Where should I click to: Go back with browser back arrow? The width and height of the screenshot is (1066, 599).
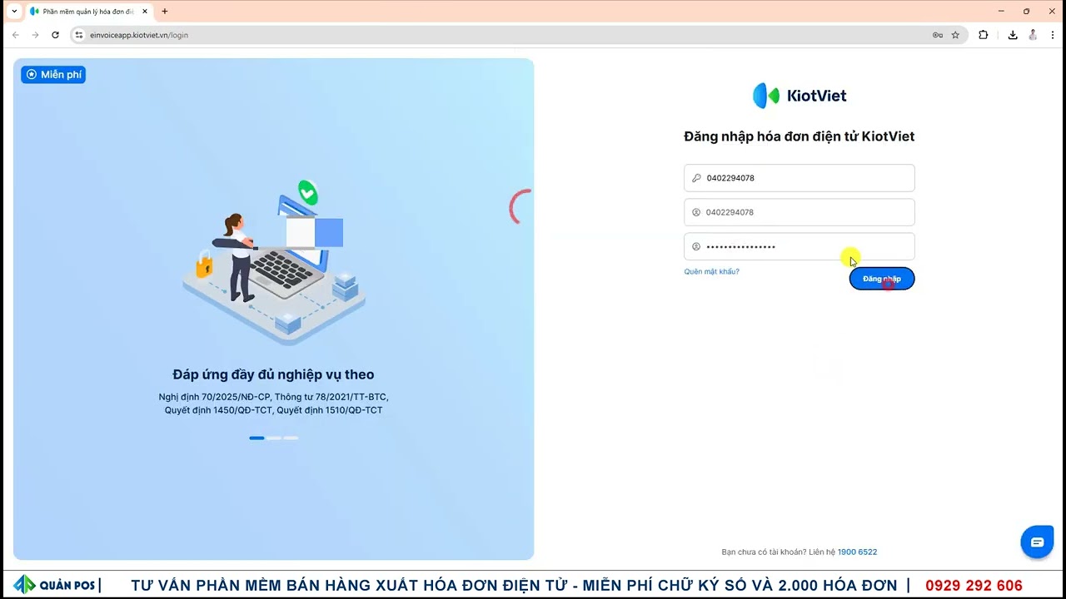[x=15, y=35]
